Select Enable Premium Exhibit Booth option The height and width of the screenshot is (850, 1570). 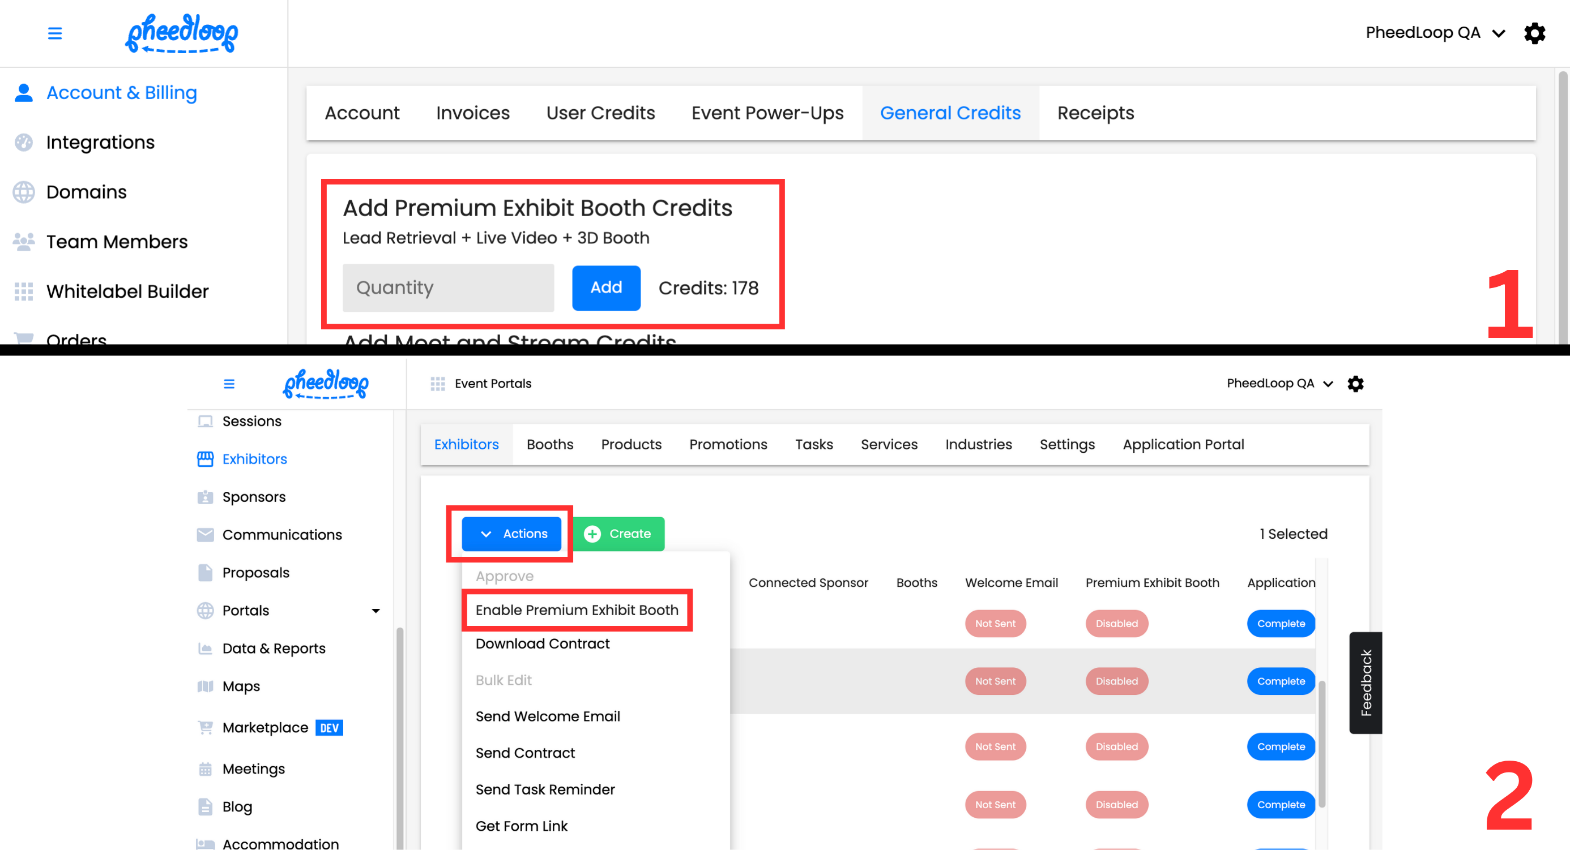577,610
